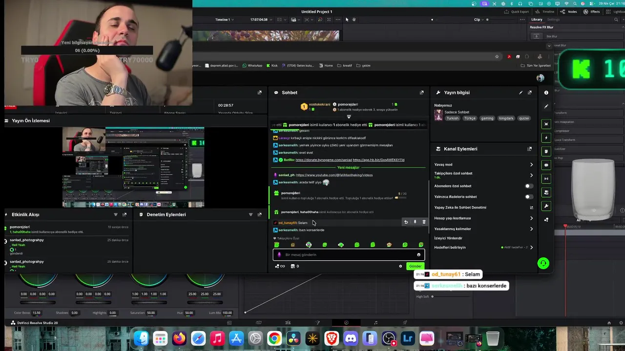
Task: Click the pencil icon in the right sidebar
Action: 546,106
